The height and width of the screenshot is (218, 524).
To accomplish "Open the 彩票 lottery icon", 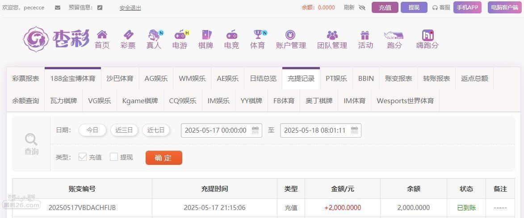I will click(x=128, y=35).
